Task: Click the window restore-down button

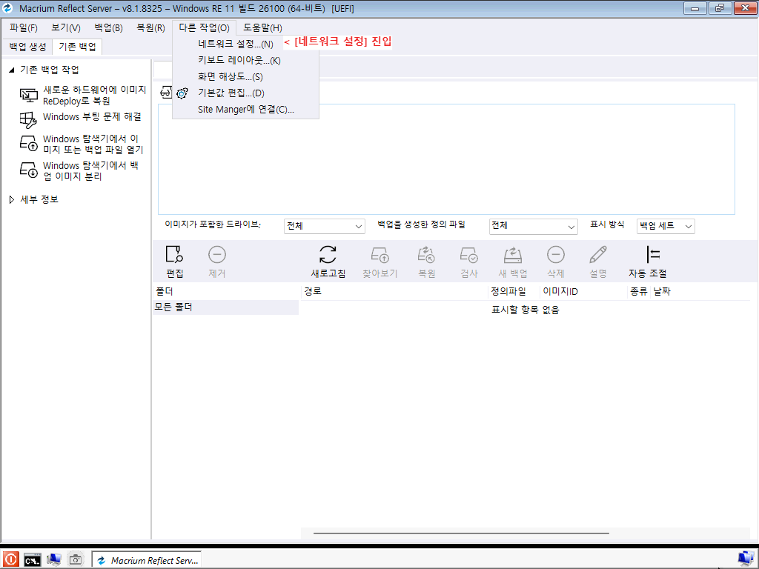Action: tap(720, 8)
